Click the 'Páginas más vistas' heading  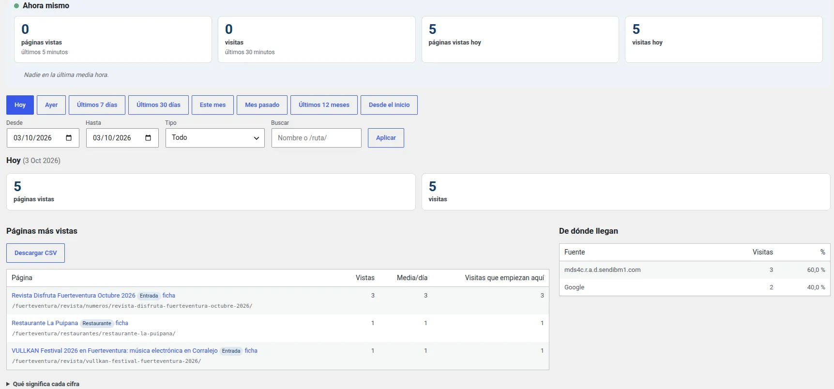click(42, 231)
